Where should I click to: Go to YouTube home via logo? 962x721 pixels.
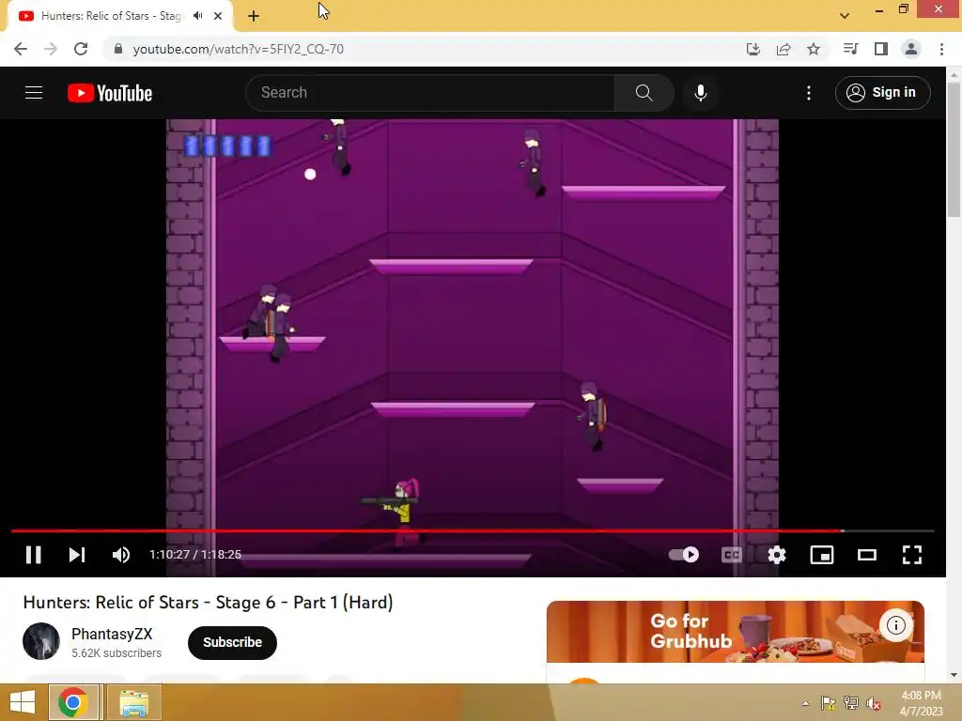110,93
